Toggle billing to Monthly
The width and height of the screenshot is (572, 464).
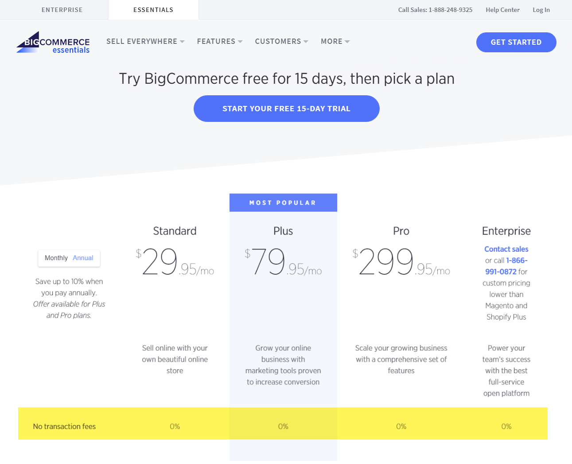[56, 258]
